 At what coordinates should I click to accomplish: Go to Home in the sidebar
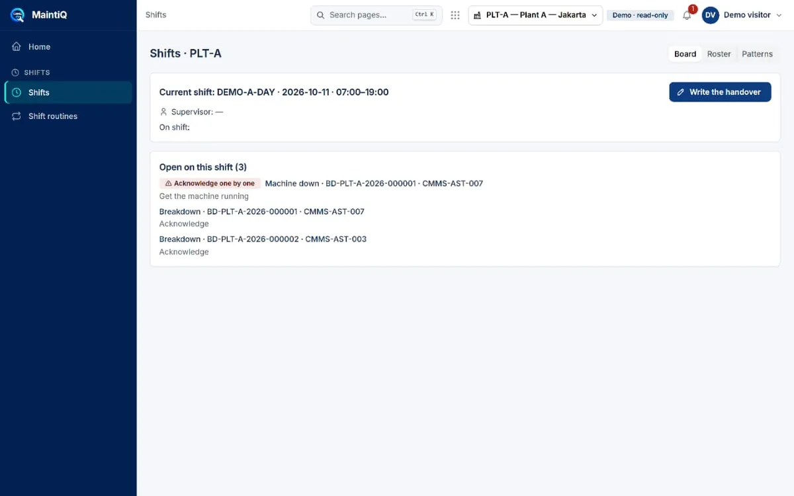[x=68, y=47]
